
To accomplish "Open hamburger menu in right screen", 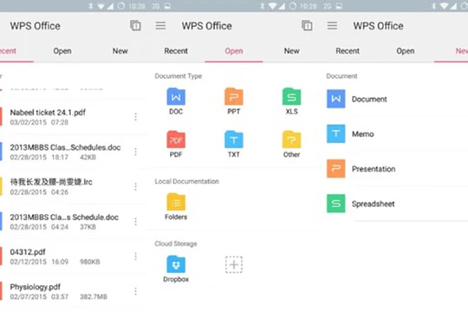I will coord(332,26).
